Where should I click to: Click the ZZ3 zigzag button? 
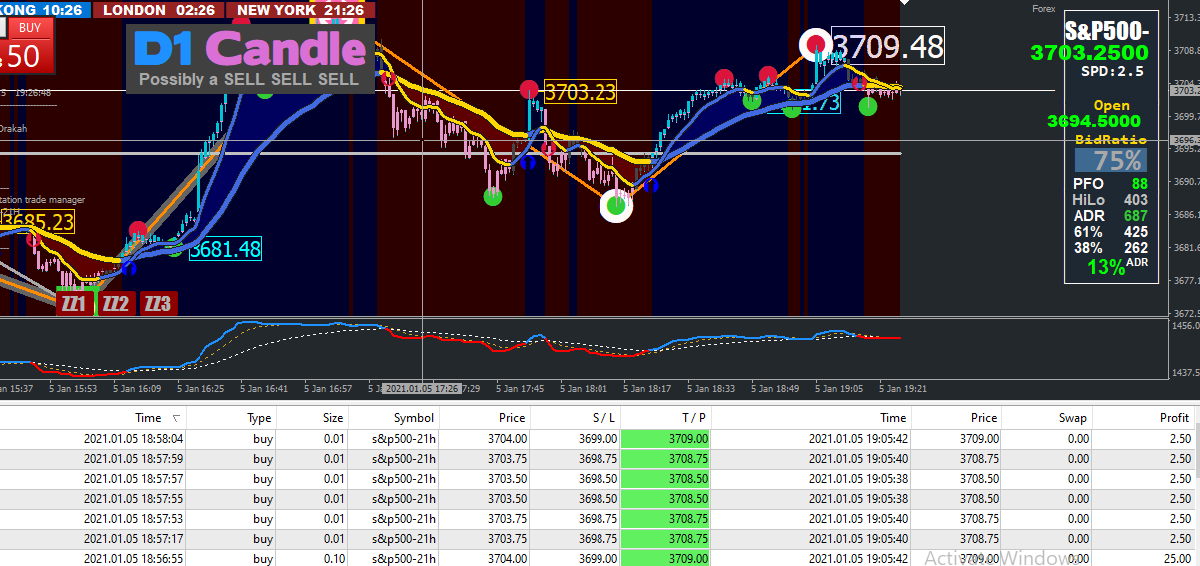click(157, 304)
